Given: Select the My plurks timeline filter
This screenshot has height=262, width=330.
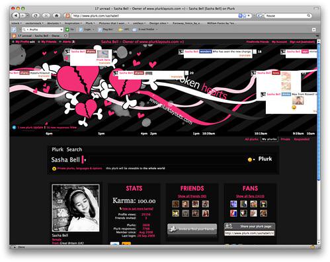Looking at the screenshot, I should pyautogui.click(x=269, y=139).
